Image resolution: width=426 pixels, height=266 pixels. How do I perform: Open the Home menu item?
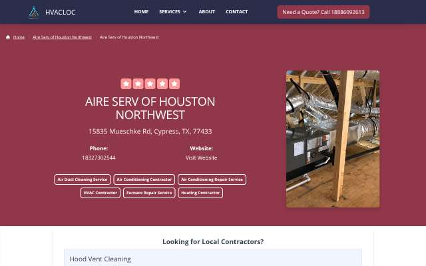[141, 12]
